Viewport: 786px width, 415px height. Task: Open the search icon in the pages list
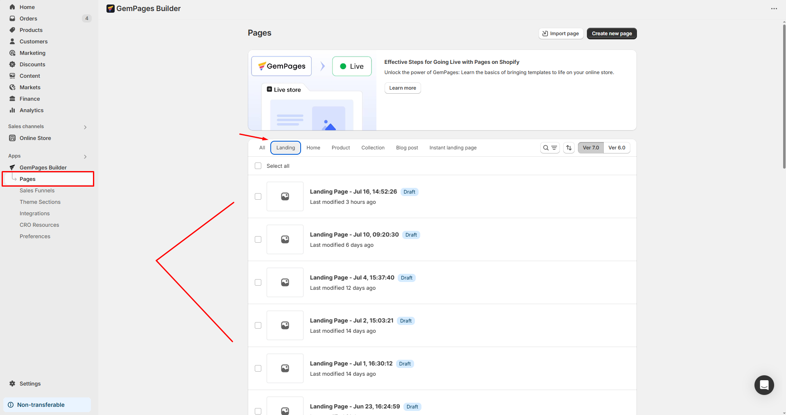pyautogui.click(x=545, y=148)
